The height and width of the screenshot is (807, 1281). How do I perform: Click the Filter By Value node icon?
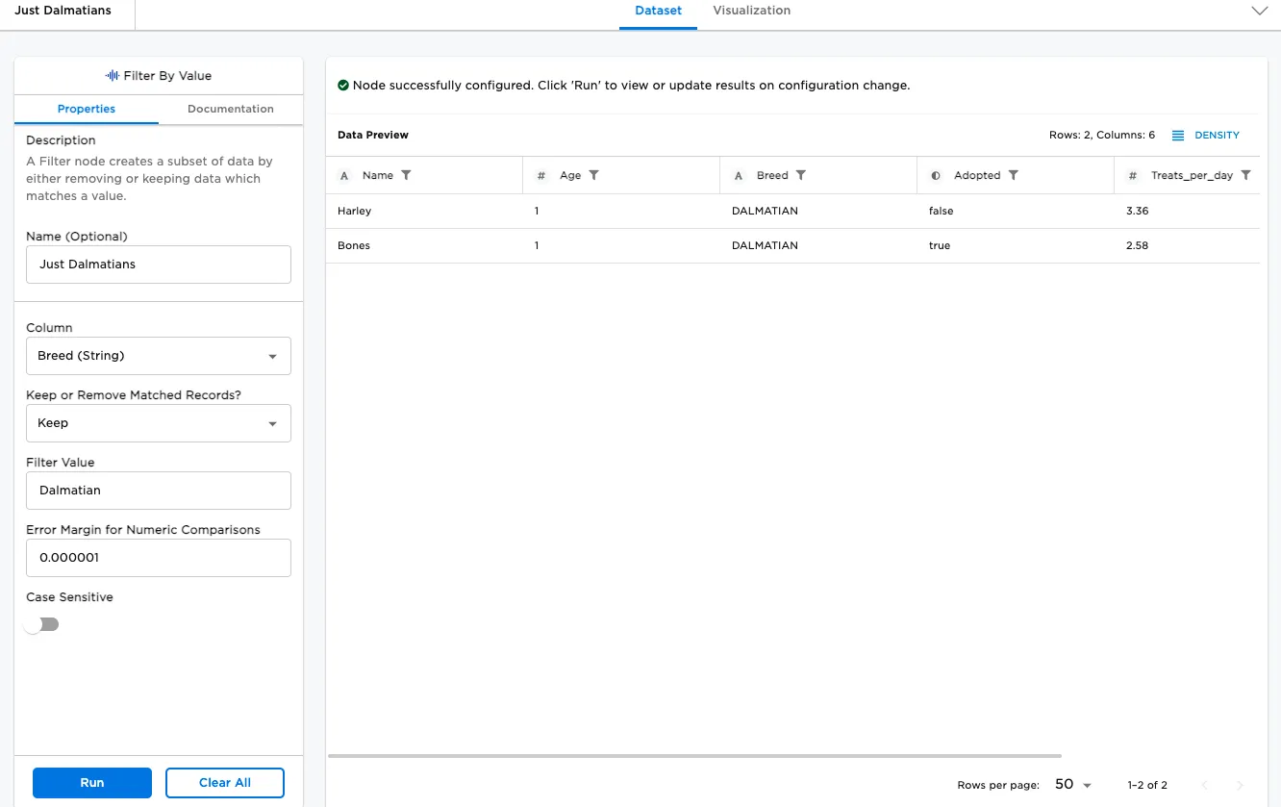(x=114, y=75)
